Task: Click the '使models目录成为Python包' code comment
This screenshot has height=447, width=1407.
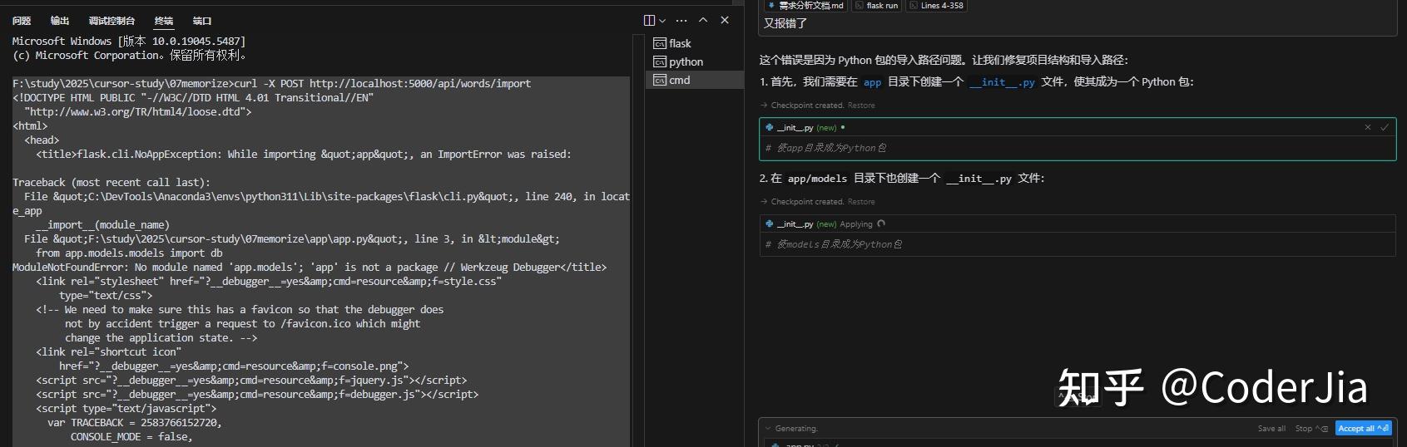Action: point(834,244)
